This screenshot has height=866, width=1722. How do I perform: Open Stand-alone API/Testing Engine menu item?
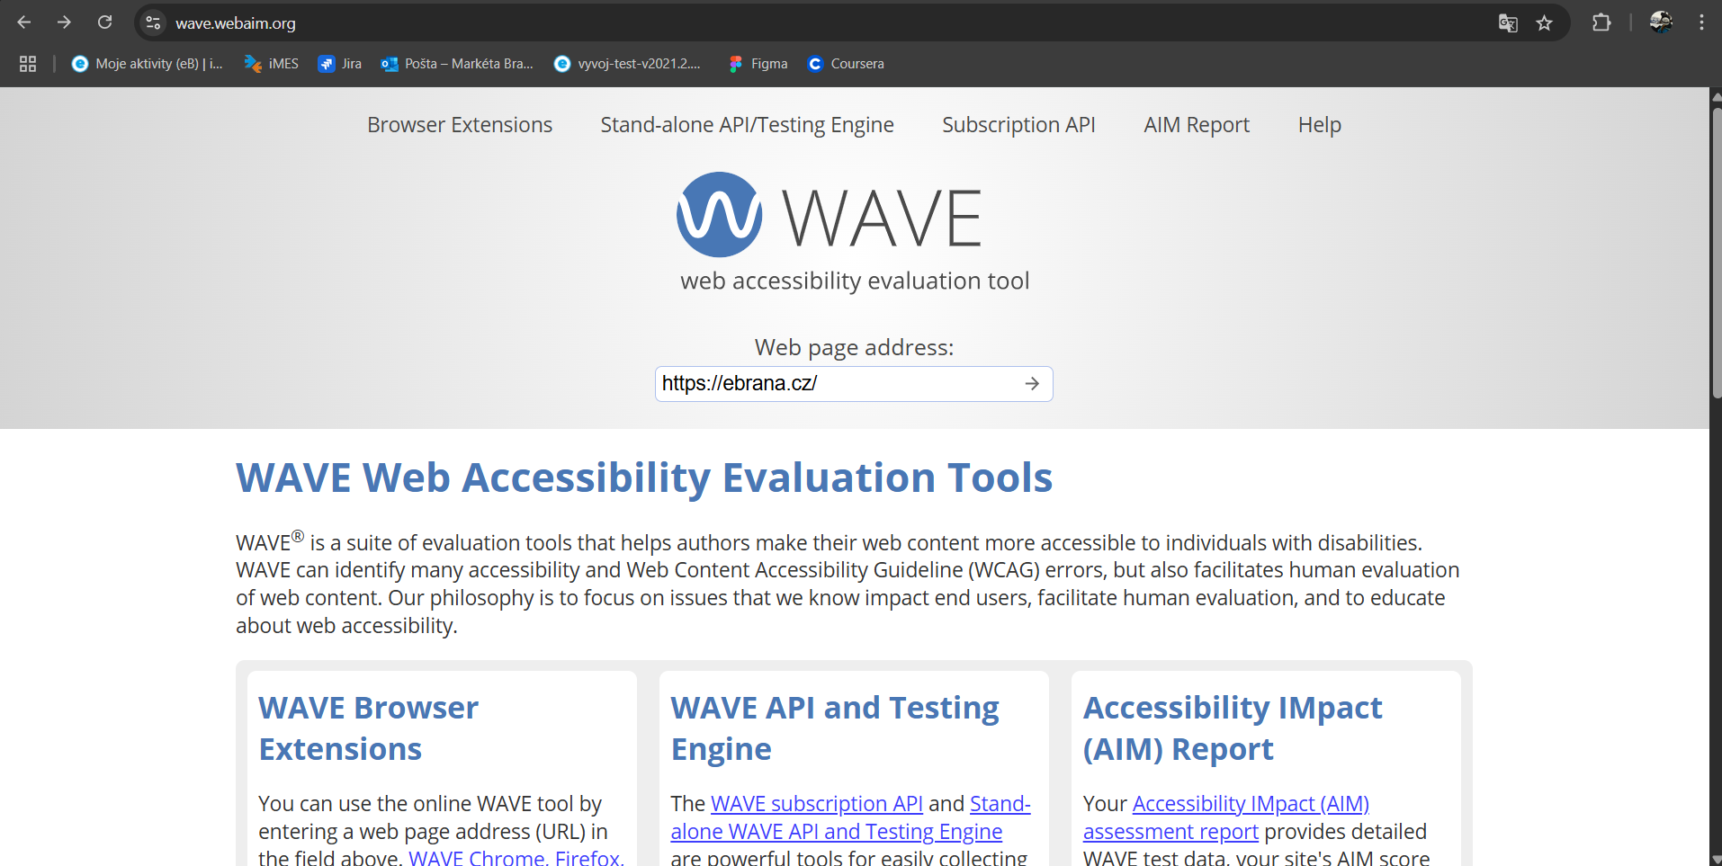(747, 125)
